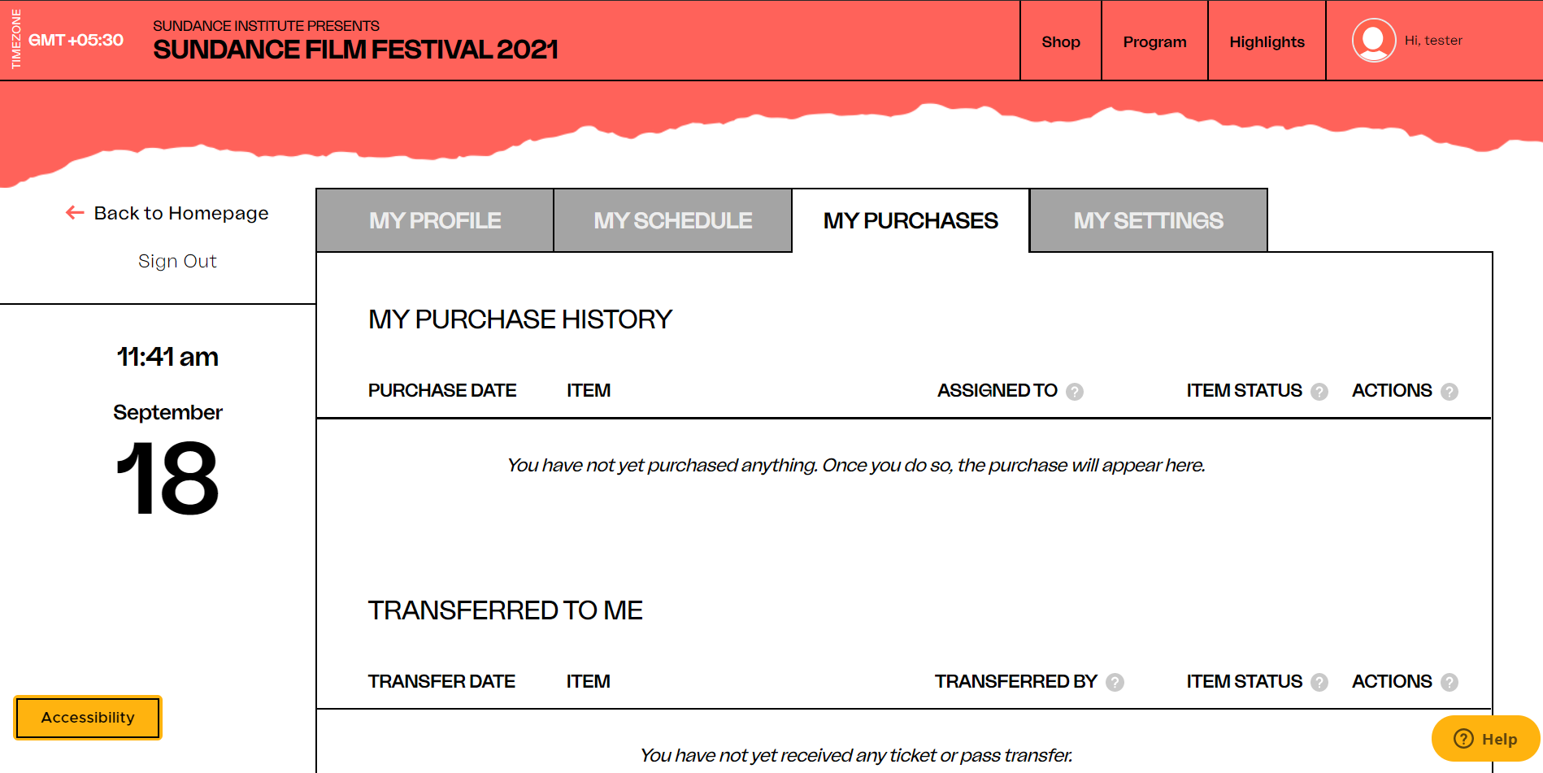1543x773 pixels.
Task: Open help tooltip next to Assigned To
Action: point(1075,392)
